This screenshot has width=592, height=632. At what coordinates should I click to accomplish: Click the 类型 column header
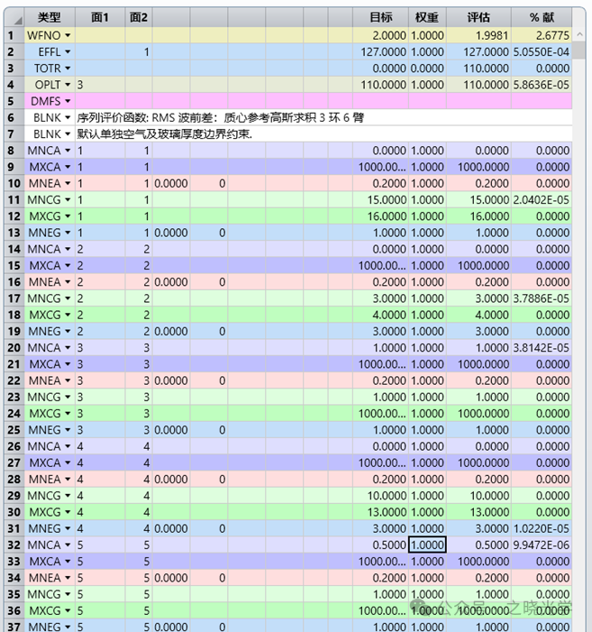coord(49,18)
